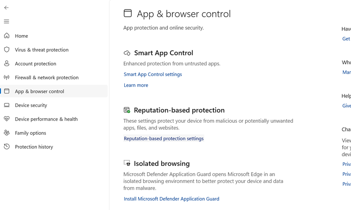Click the Smart App Control cloud icon
351x210 pixels.
pyautogui.click(x=127, y=53)
